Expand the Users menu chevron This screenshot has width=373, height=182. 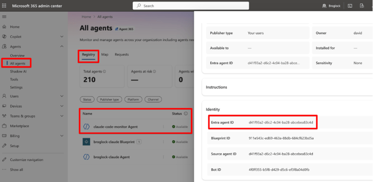[x=62, y=96]
